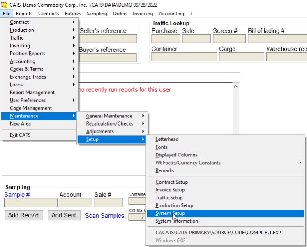The height and width of the screenshot is (247, 307).
Task: Expand Adjustments submenu
Action: [x=112, y=131]
